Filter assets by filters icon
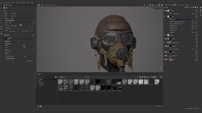Viewport: 202px width, 113px height. click(x=147, y=77)
